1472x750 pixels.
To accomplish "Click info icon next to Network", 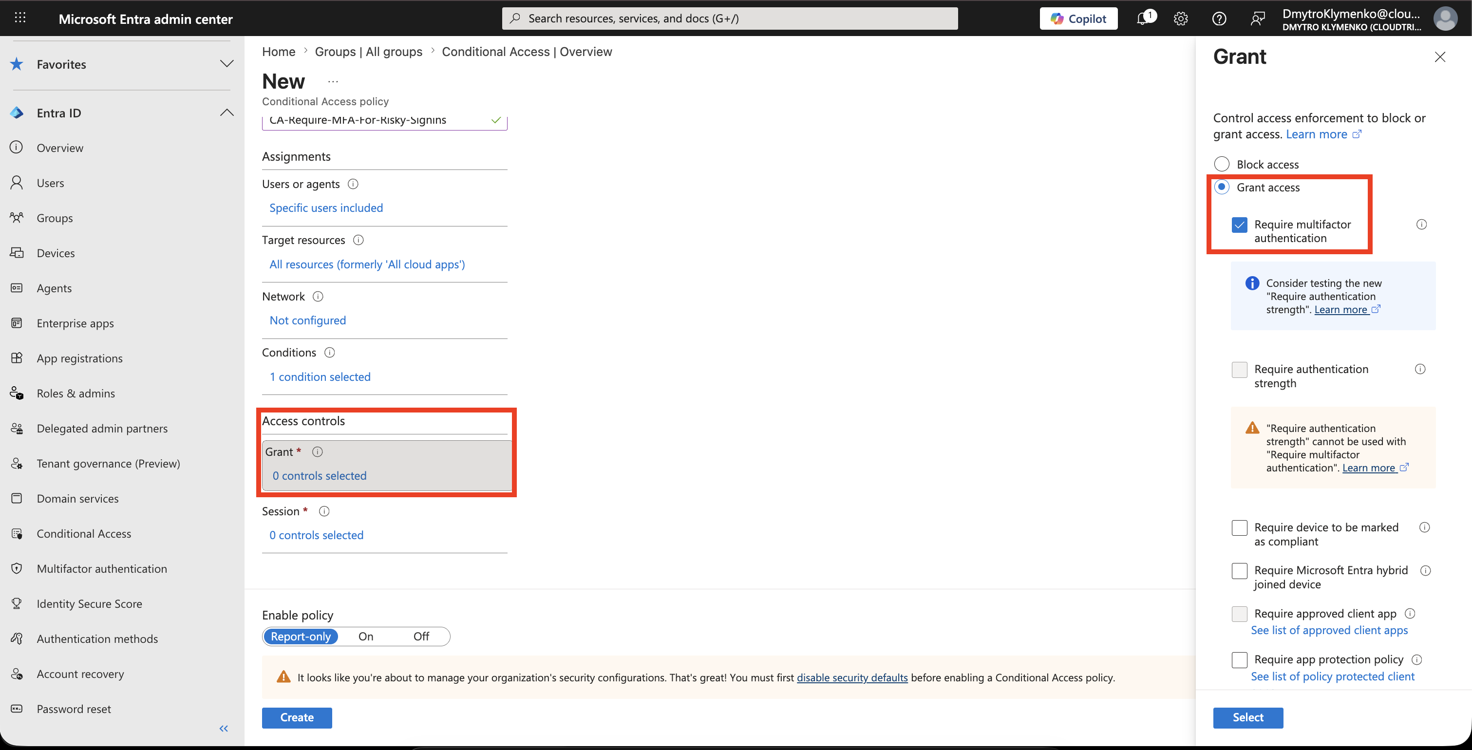I will point(318,297).
